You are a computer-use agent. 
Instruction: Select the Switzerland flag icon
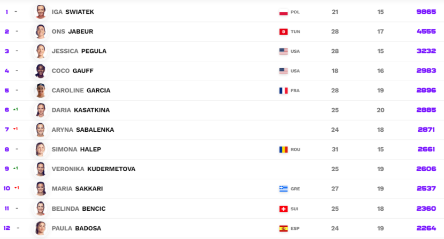283,209
